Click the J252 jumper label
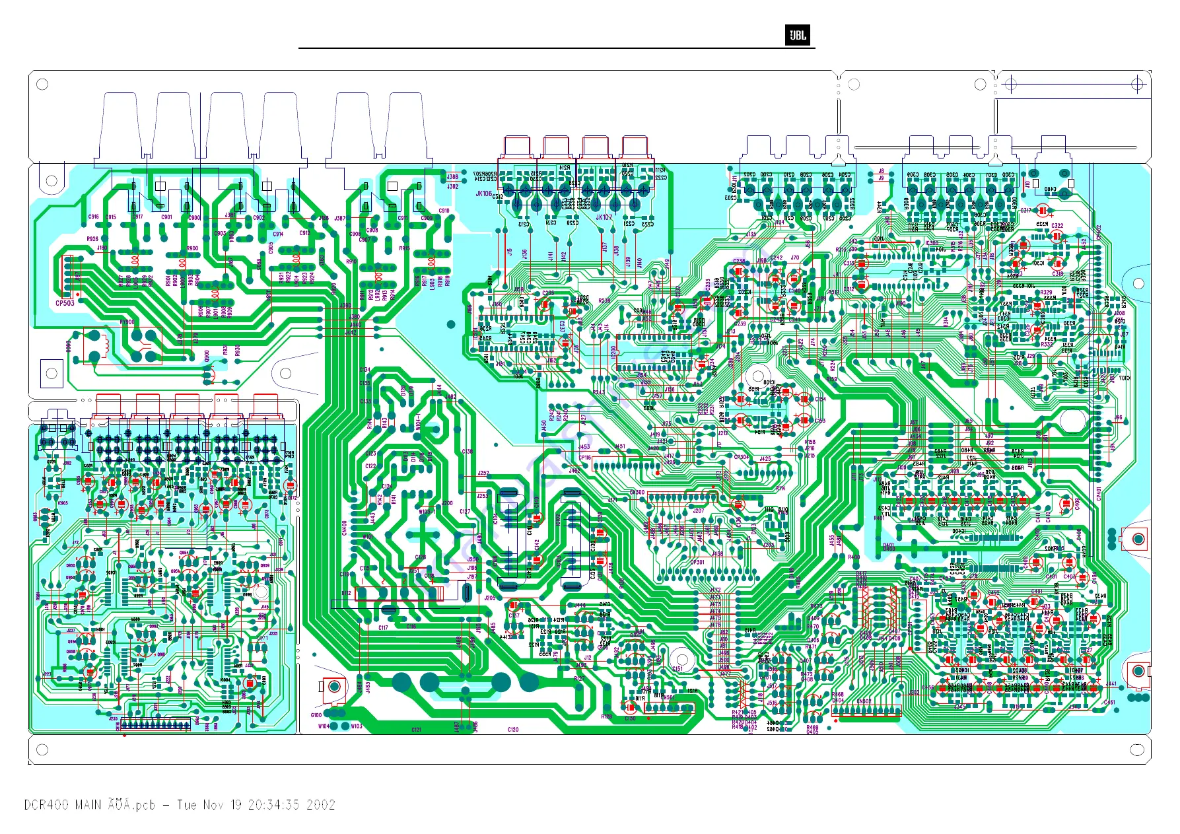The width and height of the screenshot is (1180, 834). coord(483,473)
